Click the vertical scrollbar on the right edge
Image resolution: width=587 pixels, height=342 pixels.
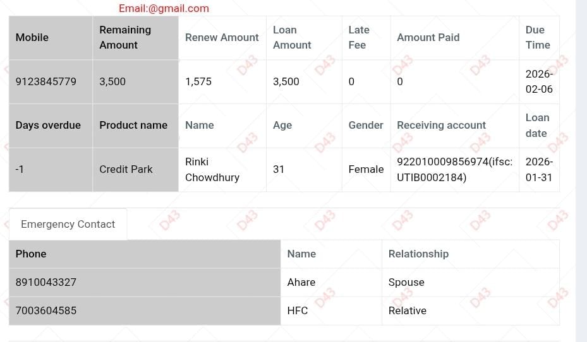pos(581,170)
